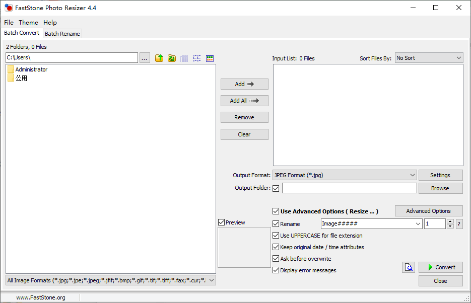Switch to thumbnails view icon
Image resolution: width=471 pixels, height=303 pixels.
coord(210,58)
